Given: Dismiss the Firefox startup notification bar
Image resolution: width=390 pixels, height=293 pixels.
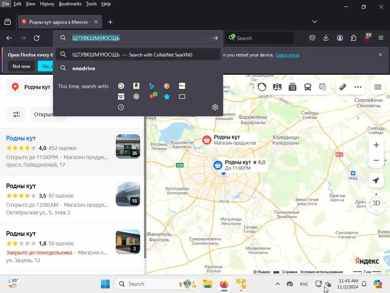Looking at the screenshot, I should [x=380, y=55].
